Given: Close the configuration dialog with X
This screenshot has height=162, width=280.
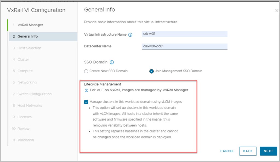Looking at the screenshot, I should click(276, 10).
